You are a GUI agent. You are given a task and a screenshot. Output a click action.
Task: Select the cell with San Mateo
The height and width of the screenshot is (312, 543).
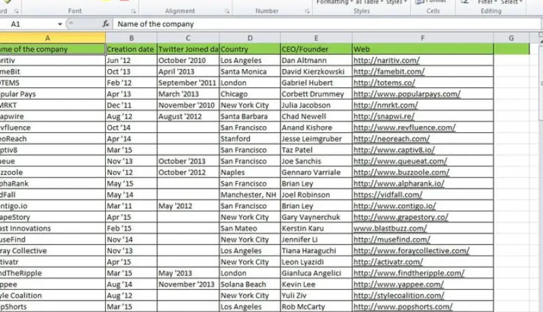(250, 229)
